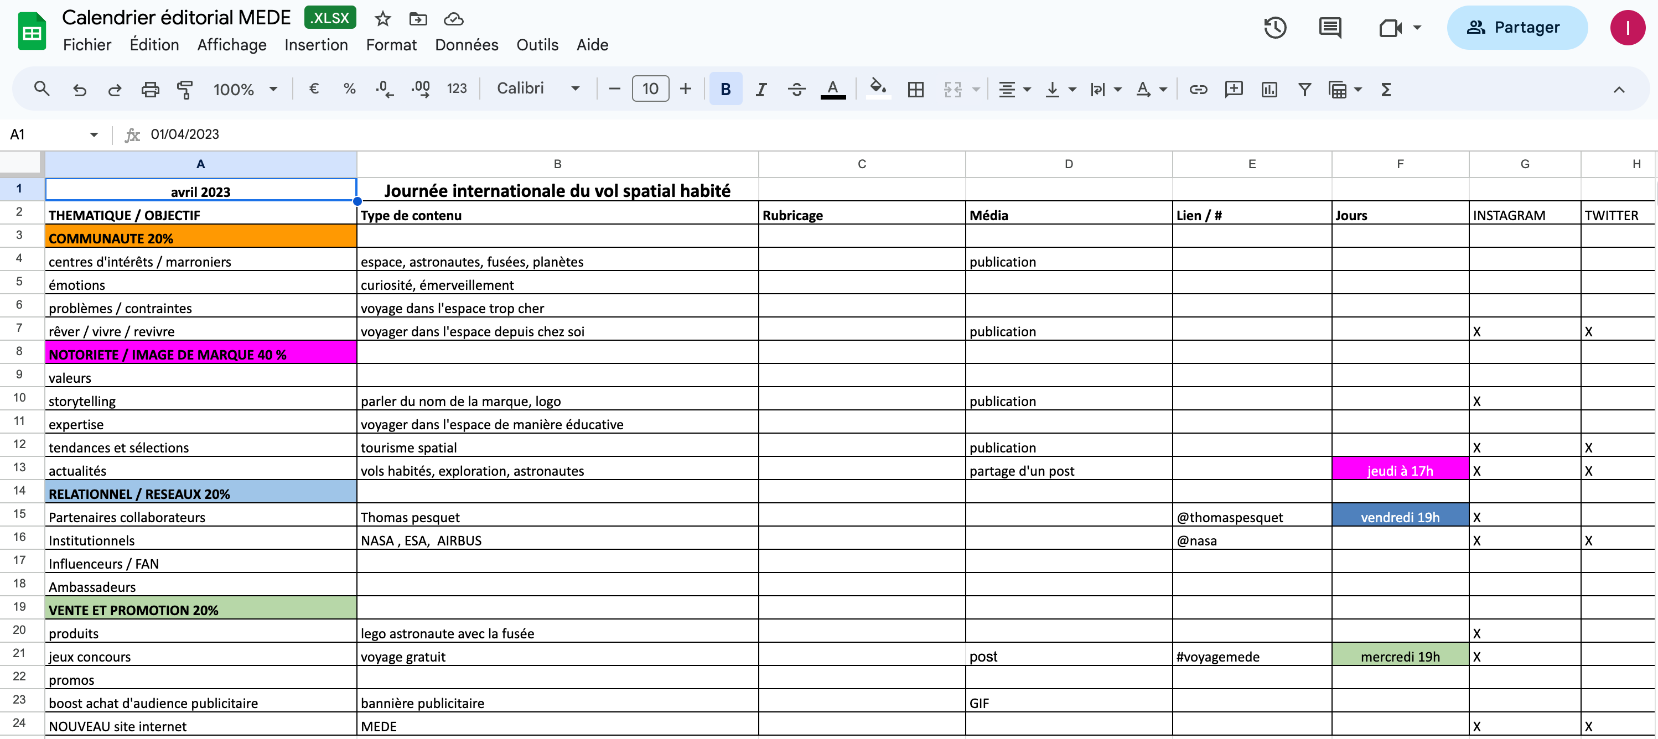Screen dimensions: 1658x739
Task: Insert a comment from toolbar
Action: click(x=1234, y=89)
